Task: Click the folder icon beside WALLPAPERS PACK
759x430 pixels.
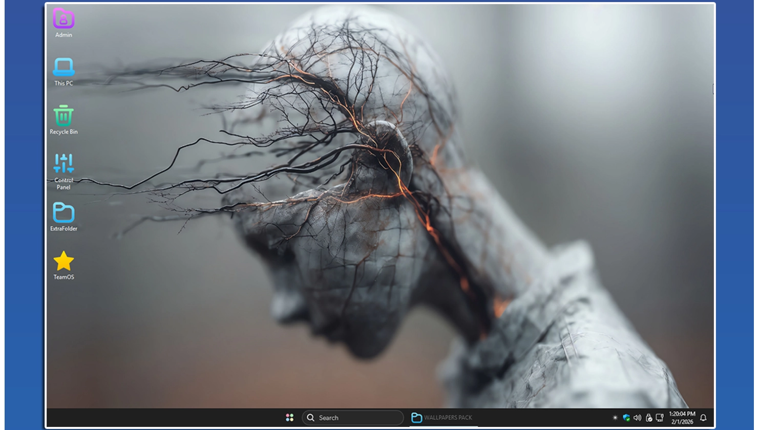Action: pyautogui.click(x=417, y=418)
